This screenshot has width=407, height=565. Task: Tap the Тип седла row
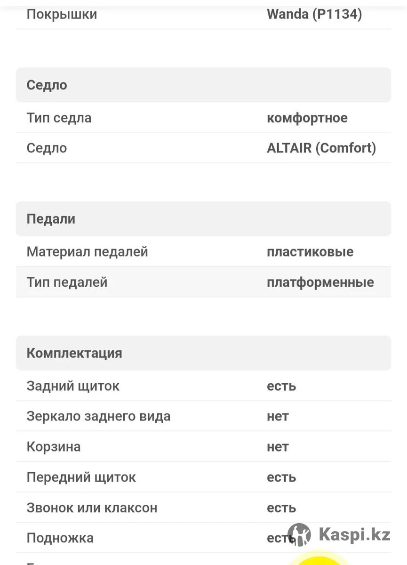[x=203, y=118]
